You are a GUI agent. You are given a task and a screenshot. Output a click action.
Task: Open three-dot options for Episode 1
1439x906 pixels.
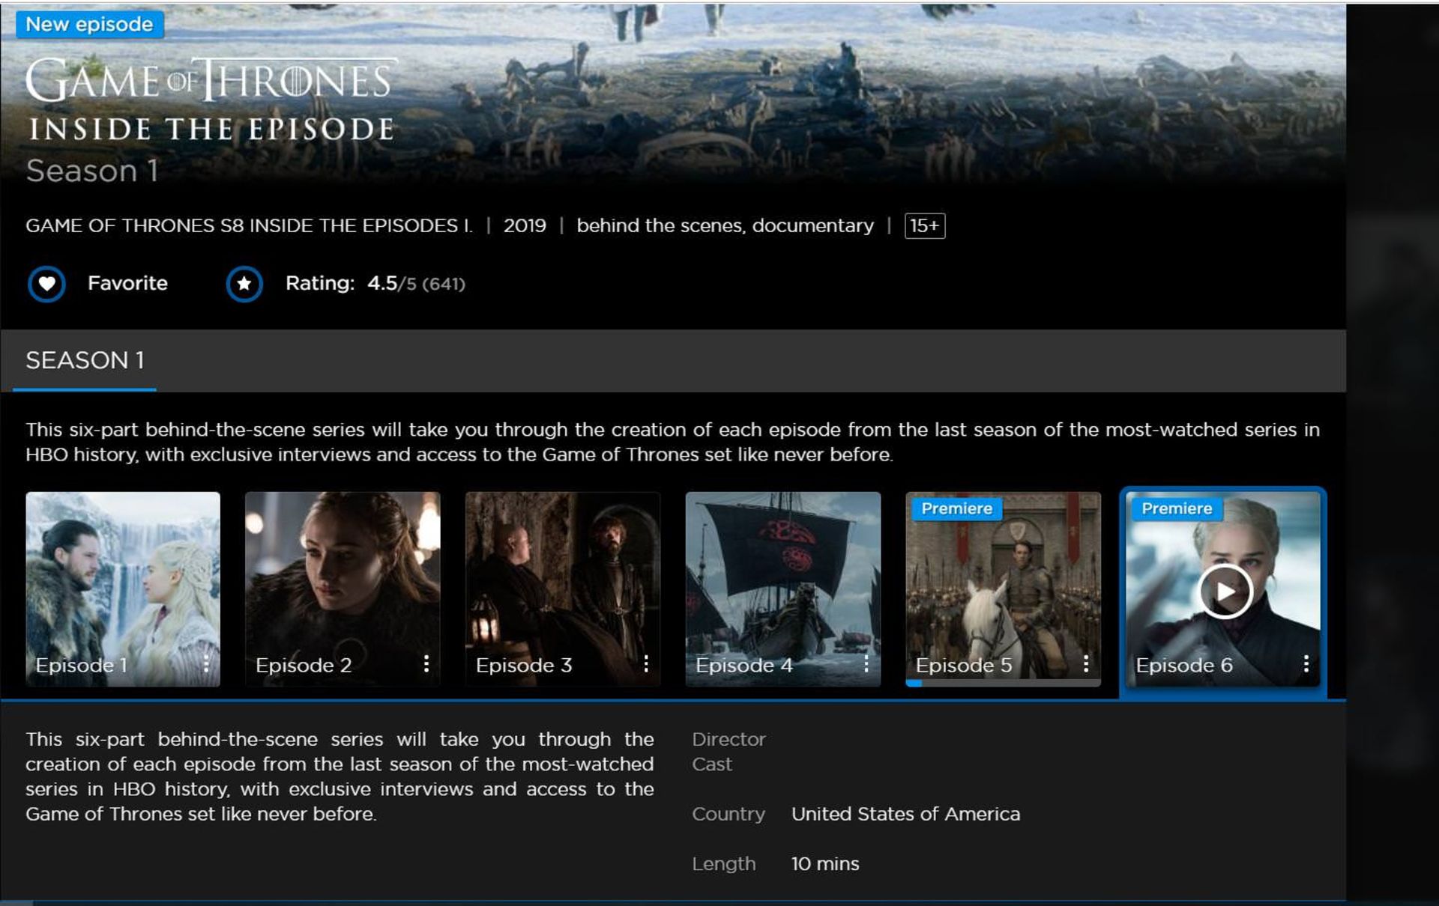(x=206, y=663)
